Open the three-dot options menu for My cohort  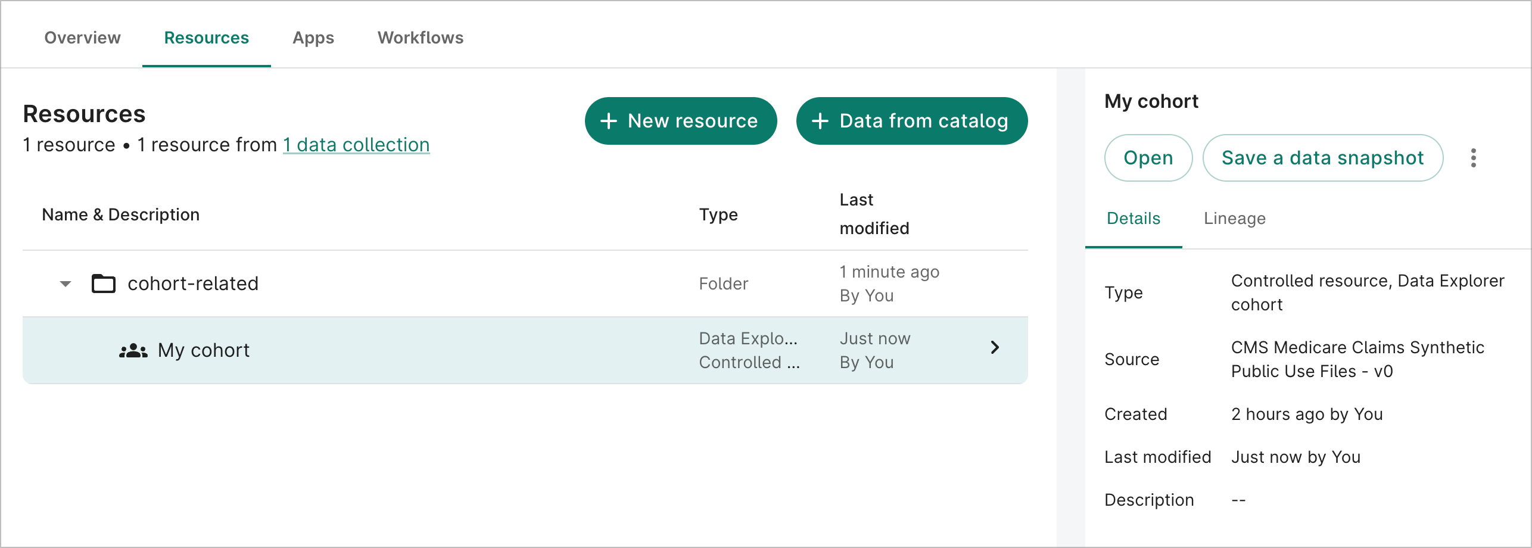pos(1474,157)
